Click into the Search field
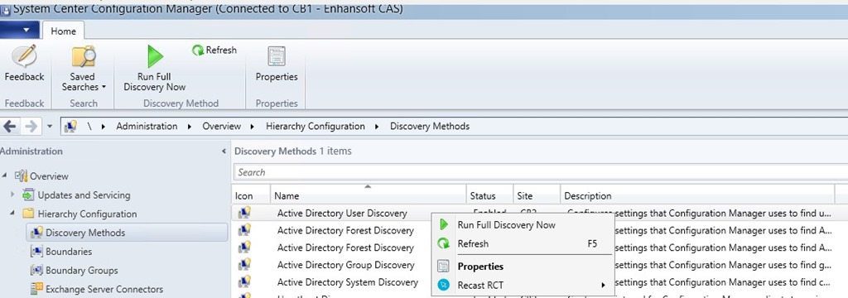 541,172
